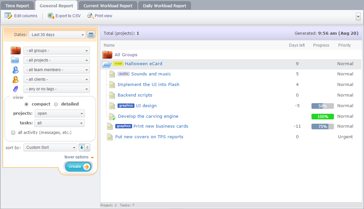Click the Print view printer icon
This screenshot has height=209, width=364.
pyautogui.click(x=90, y=16)
